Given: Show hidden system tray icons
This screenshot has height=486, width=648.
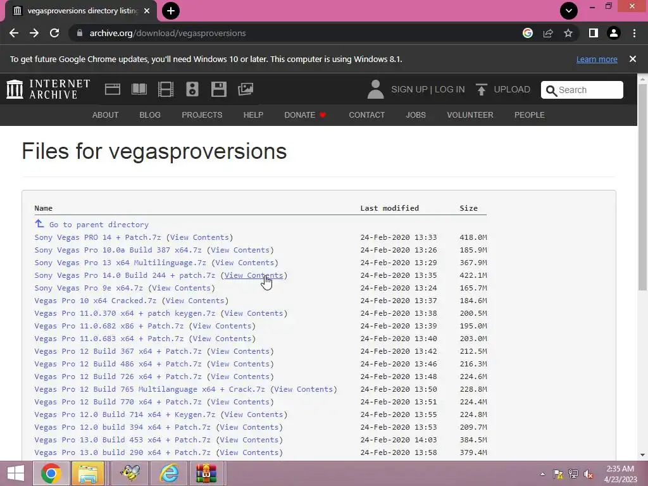Looking at the screenshot, I should point(542,474).
